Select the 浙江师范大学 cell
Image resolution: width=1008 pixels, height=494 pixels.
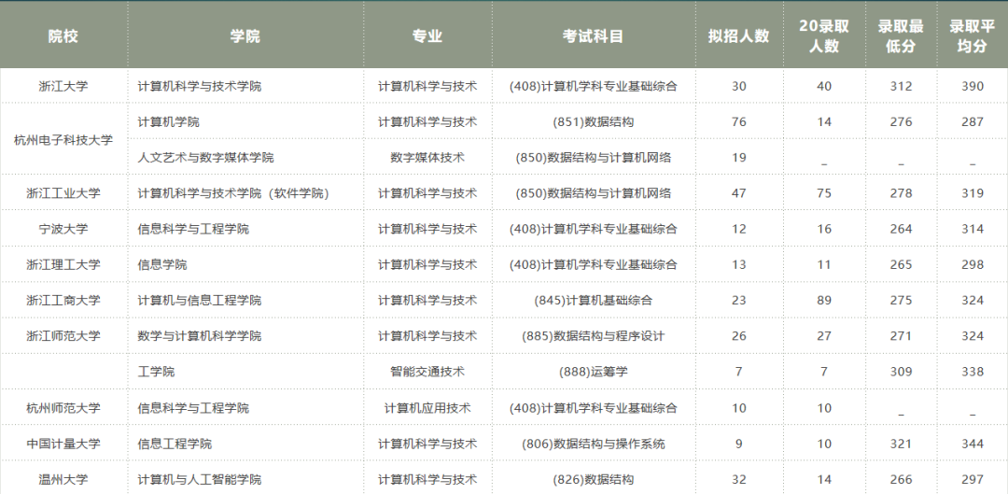click(63, 336)
